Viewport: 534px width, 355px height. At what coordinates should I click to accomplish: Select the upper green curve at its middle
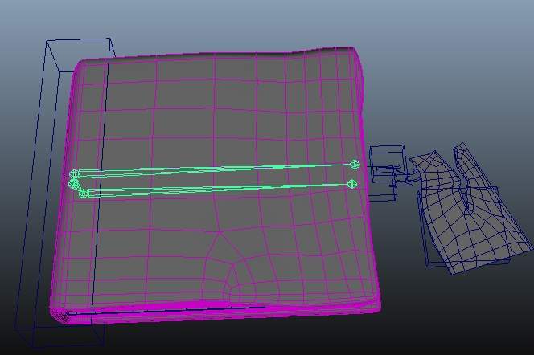click(216, 169)
